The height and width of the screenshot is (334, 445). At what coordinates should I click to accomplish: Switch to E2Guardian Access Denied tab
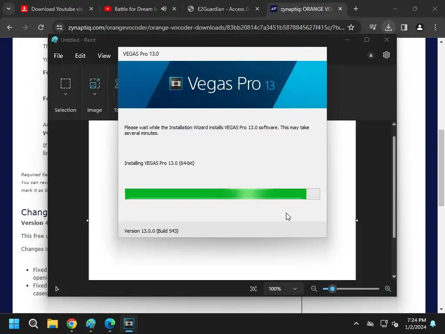[x=223, y=9]
